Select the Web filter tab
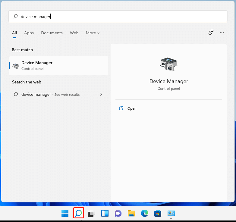 click(74, 33)
